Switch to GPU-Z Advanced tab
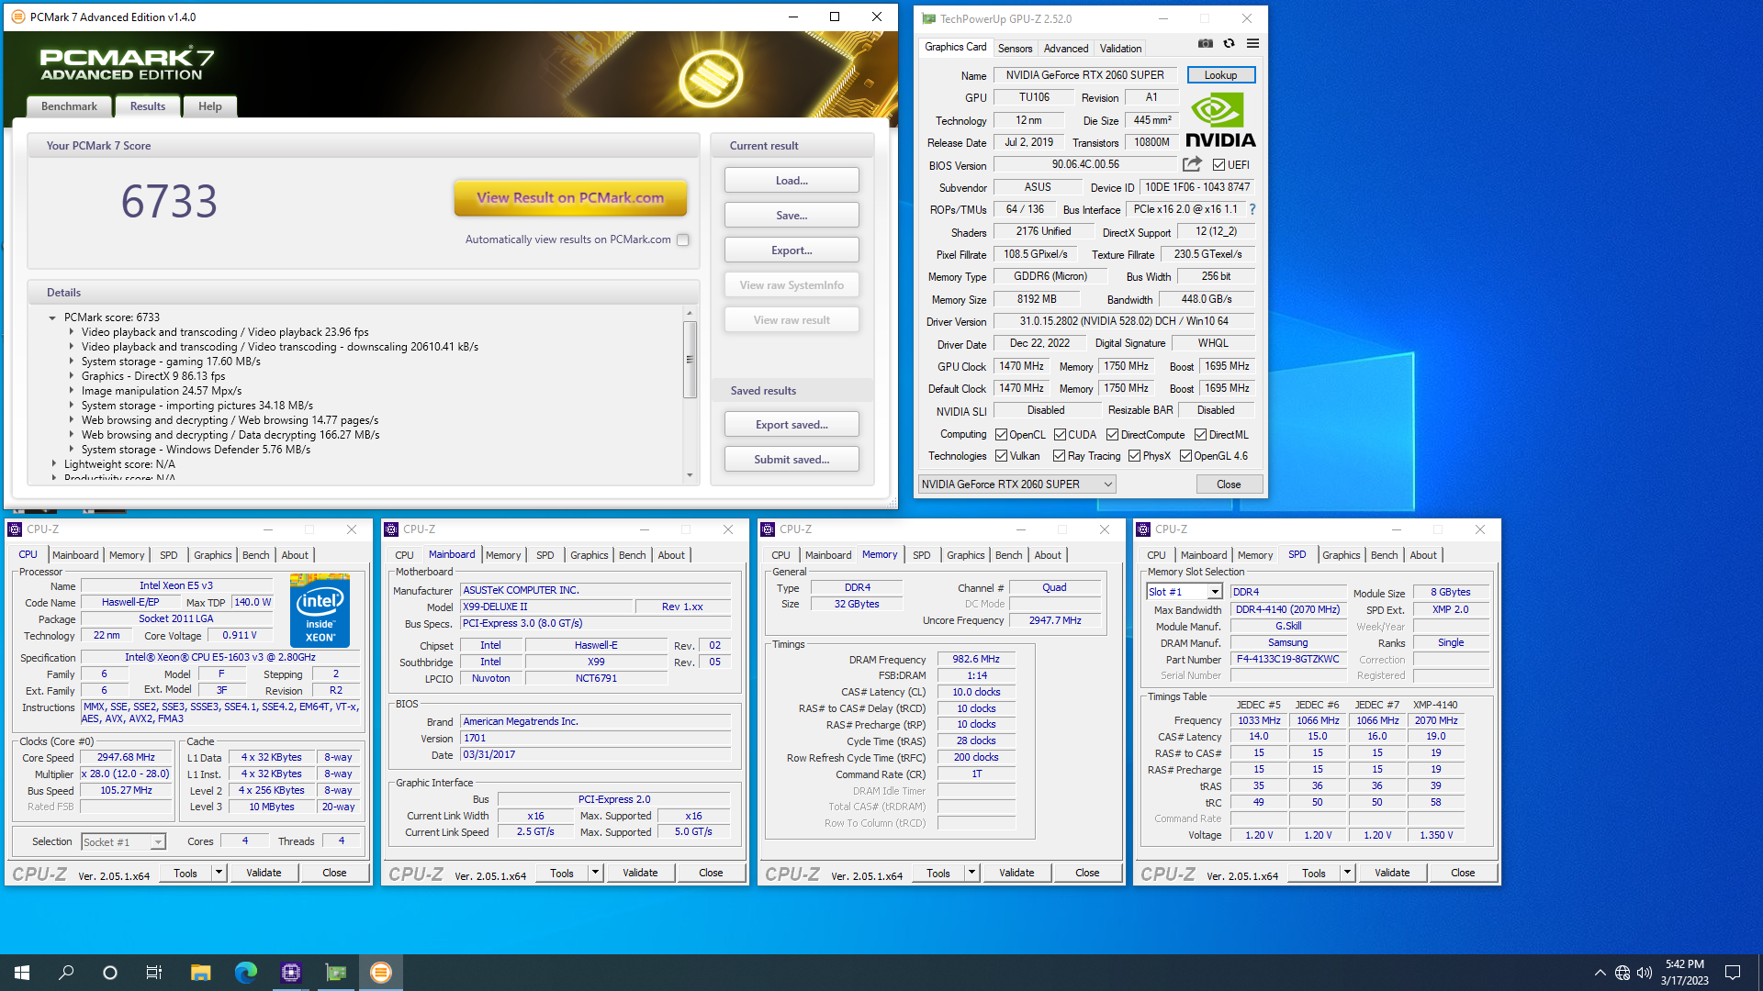The image size is (1763, 991). (x=1065, y=49)
